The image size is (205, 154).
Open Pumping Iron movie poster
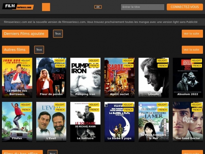coord(85,78)
